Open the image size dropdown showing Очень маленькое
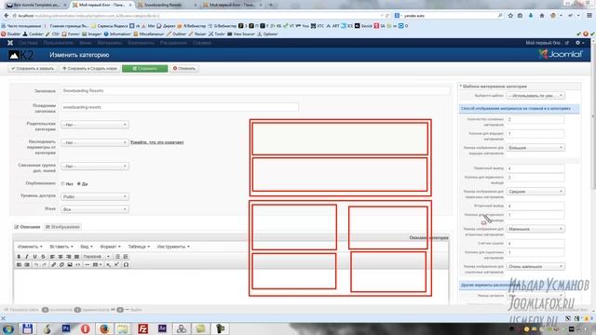Image resolution: width=596 pixels, height=335 pixels. pos(535,267)
